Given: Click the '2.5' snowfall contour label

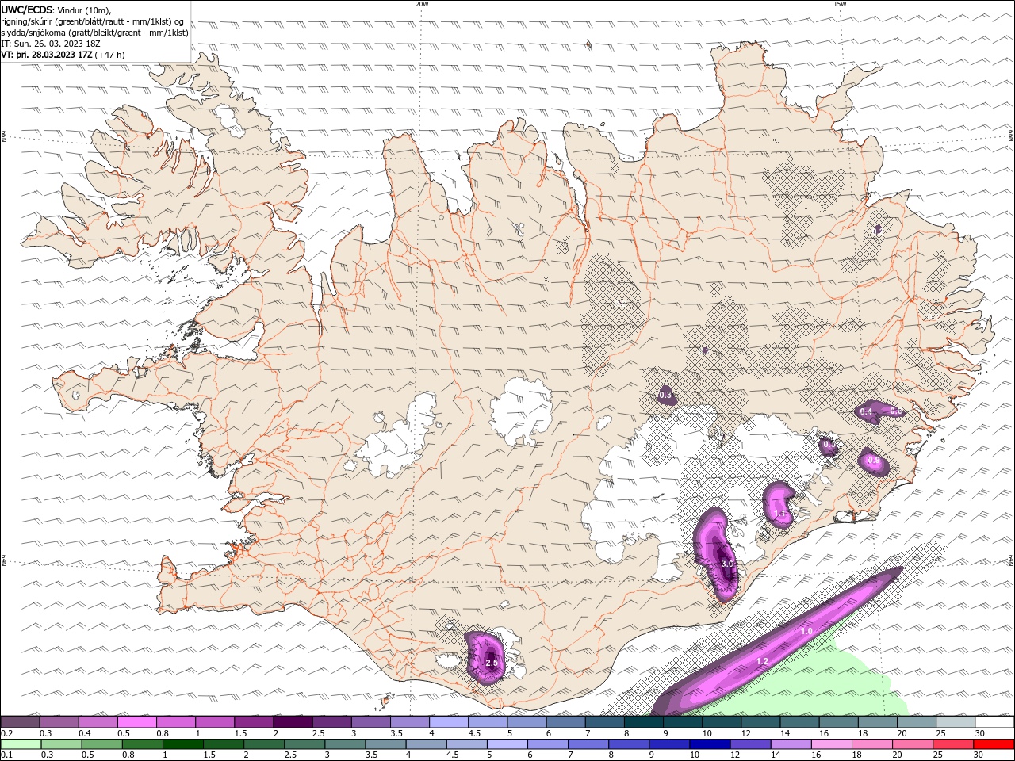Looking at the screenshot, I should click(x=491, y=663).
